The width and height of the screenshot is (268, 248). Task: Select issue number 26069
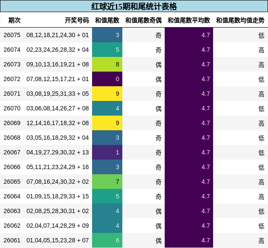[12, 123]
